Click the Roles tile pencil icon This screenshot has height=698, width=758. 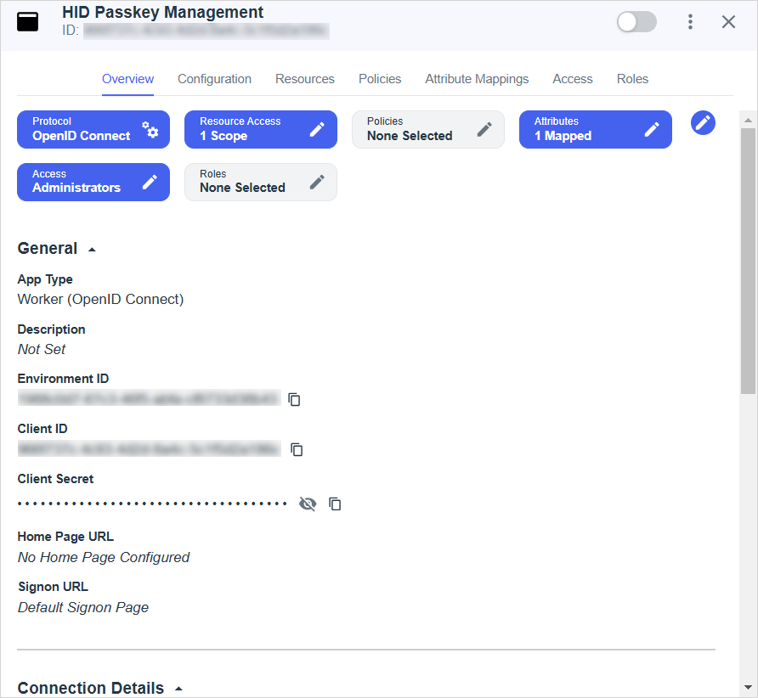tap(317, 182)
